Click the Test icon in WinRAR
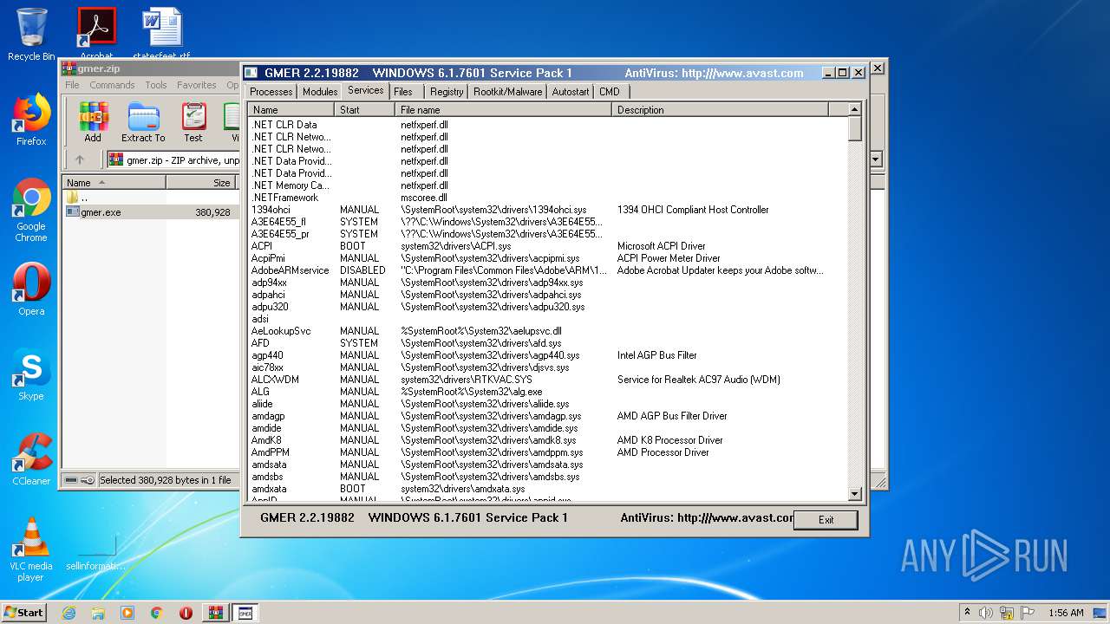1110x624 pixels. 193,122
